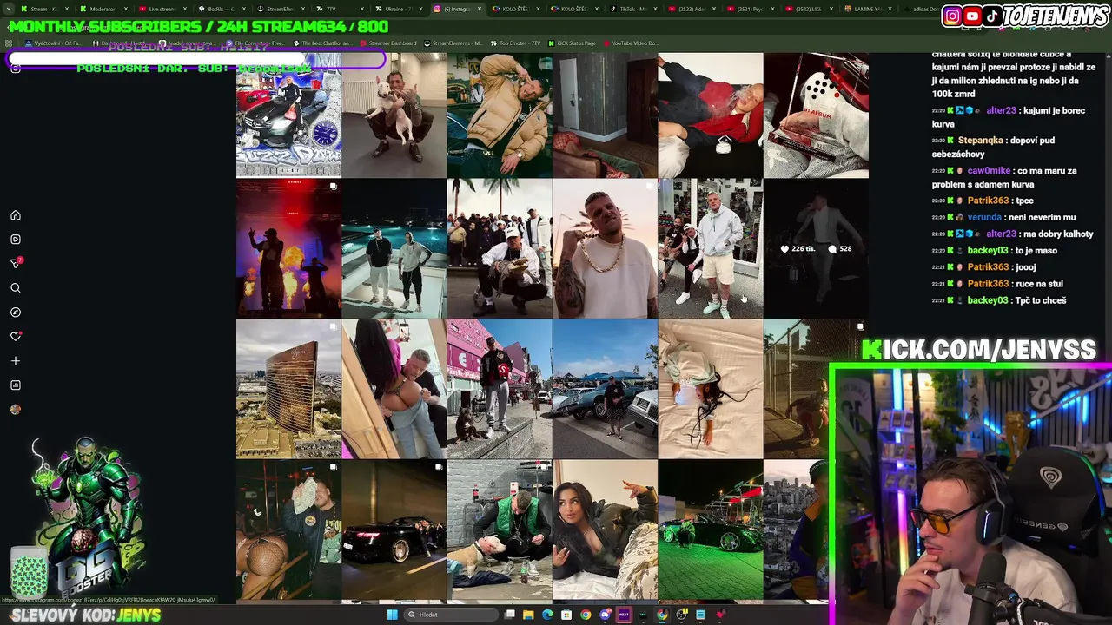Click alter23 on 'ma dobry kalhoty' message

tap(1001, 234)
